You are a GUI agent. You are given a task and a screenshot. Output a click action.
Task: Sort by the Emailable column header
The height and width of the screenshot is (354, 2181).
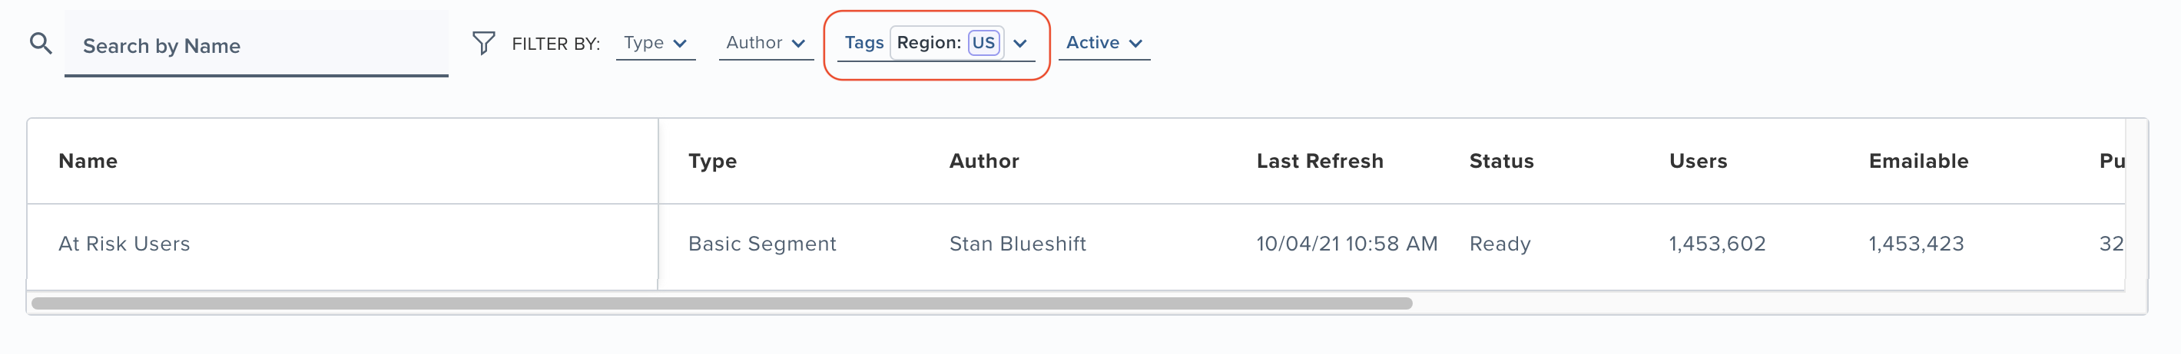coord(1918,162)
